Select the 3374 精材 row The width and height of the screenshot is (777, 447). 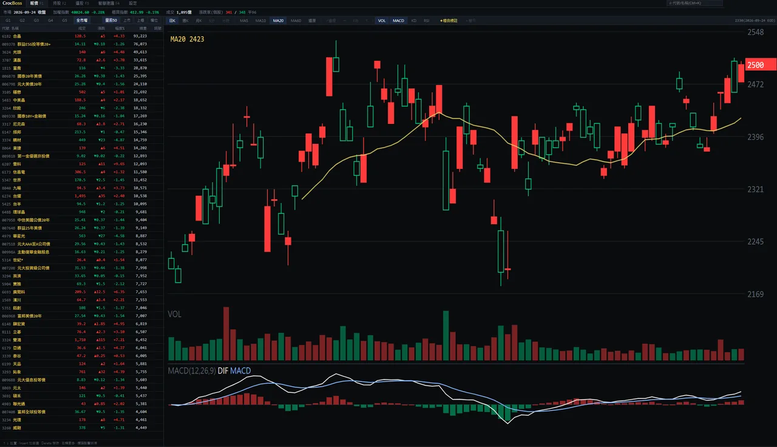[x=81, y=140]
